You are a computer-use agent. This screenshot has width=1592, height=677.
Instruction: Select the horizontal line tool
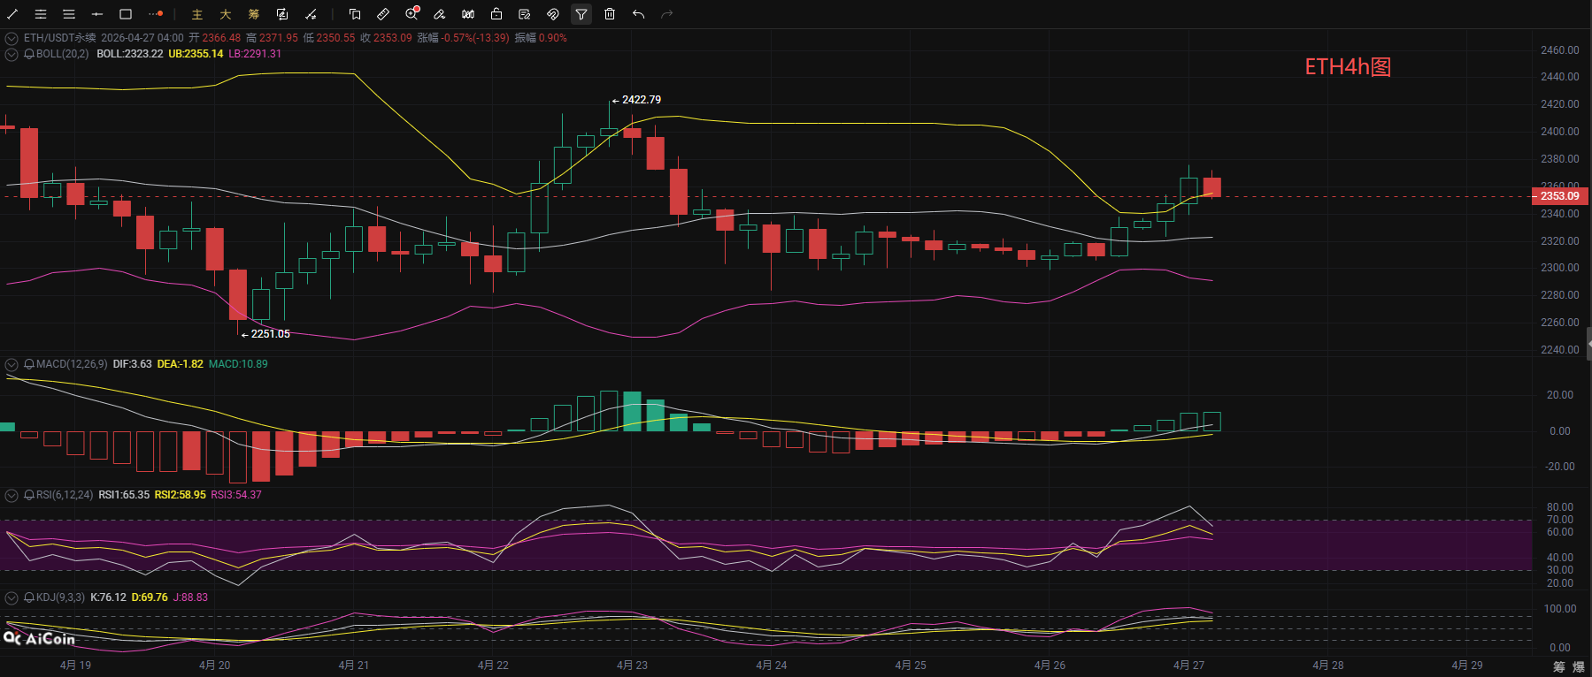click(97, 14)
